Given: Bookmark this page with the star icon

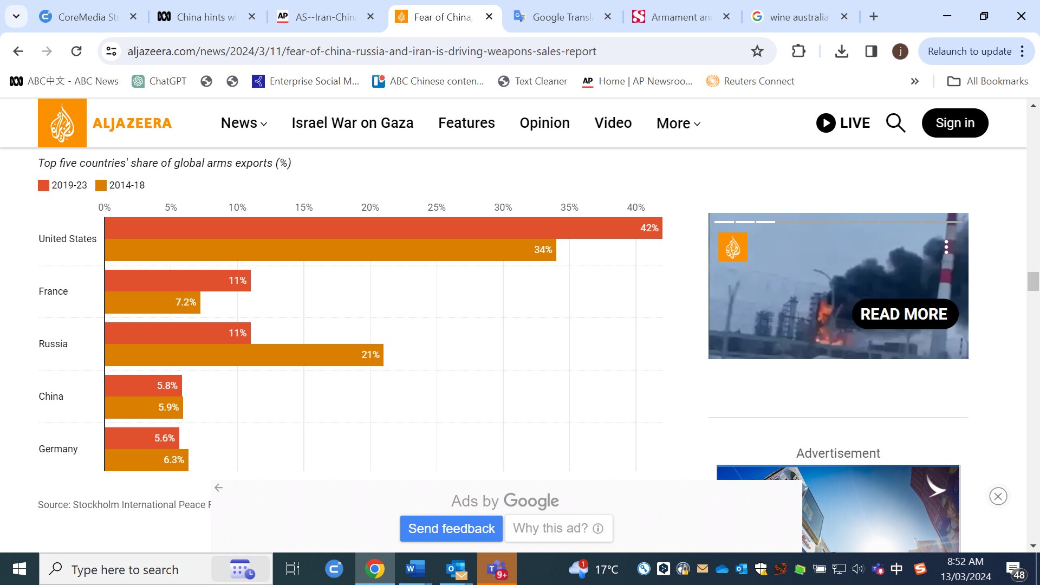Looking at the screenshot, I should [x=757, y=51].
